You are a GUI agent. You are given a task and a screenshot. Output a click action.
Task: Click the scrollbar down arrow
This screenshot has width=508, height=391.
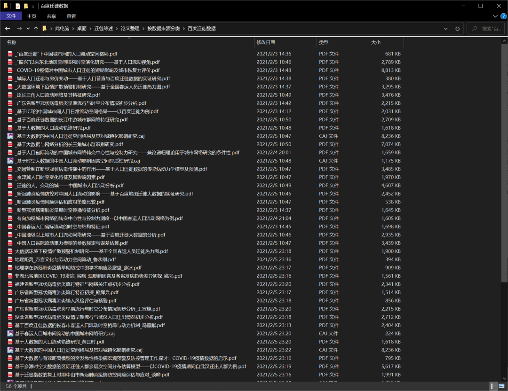click(504, 378)
